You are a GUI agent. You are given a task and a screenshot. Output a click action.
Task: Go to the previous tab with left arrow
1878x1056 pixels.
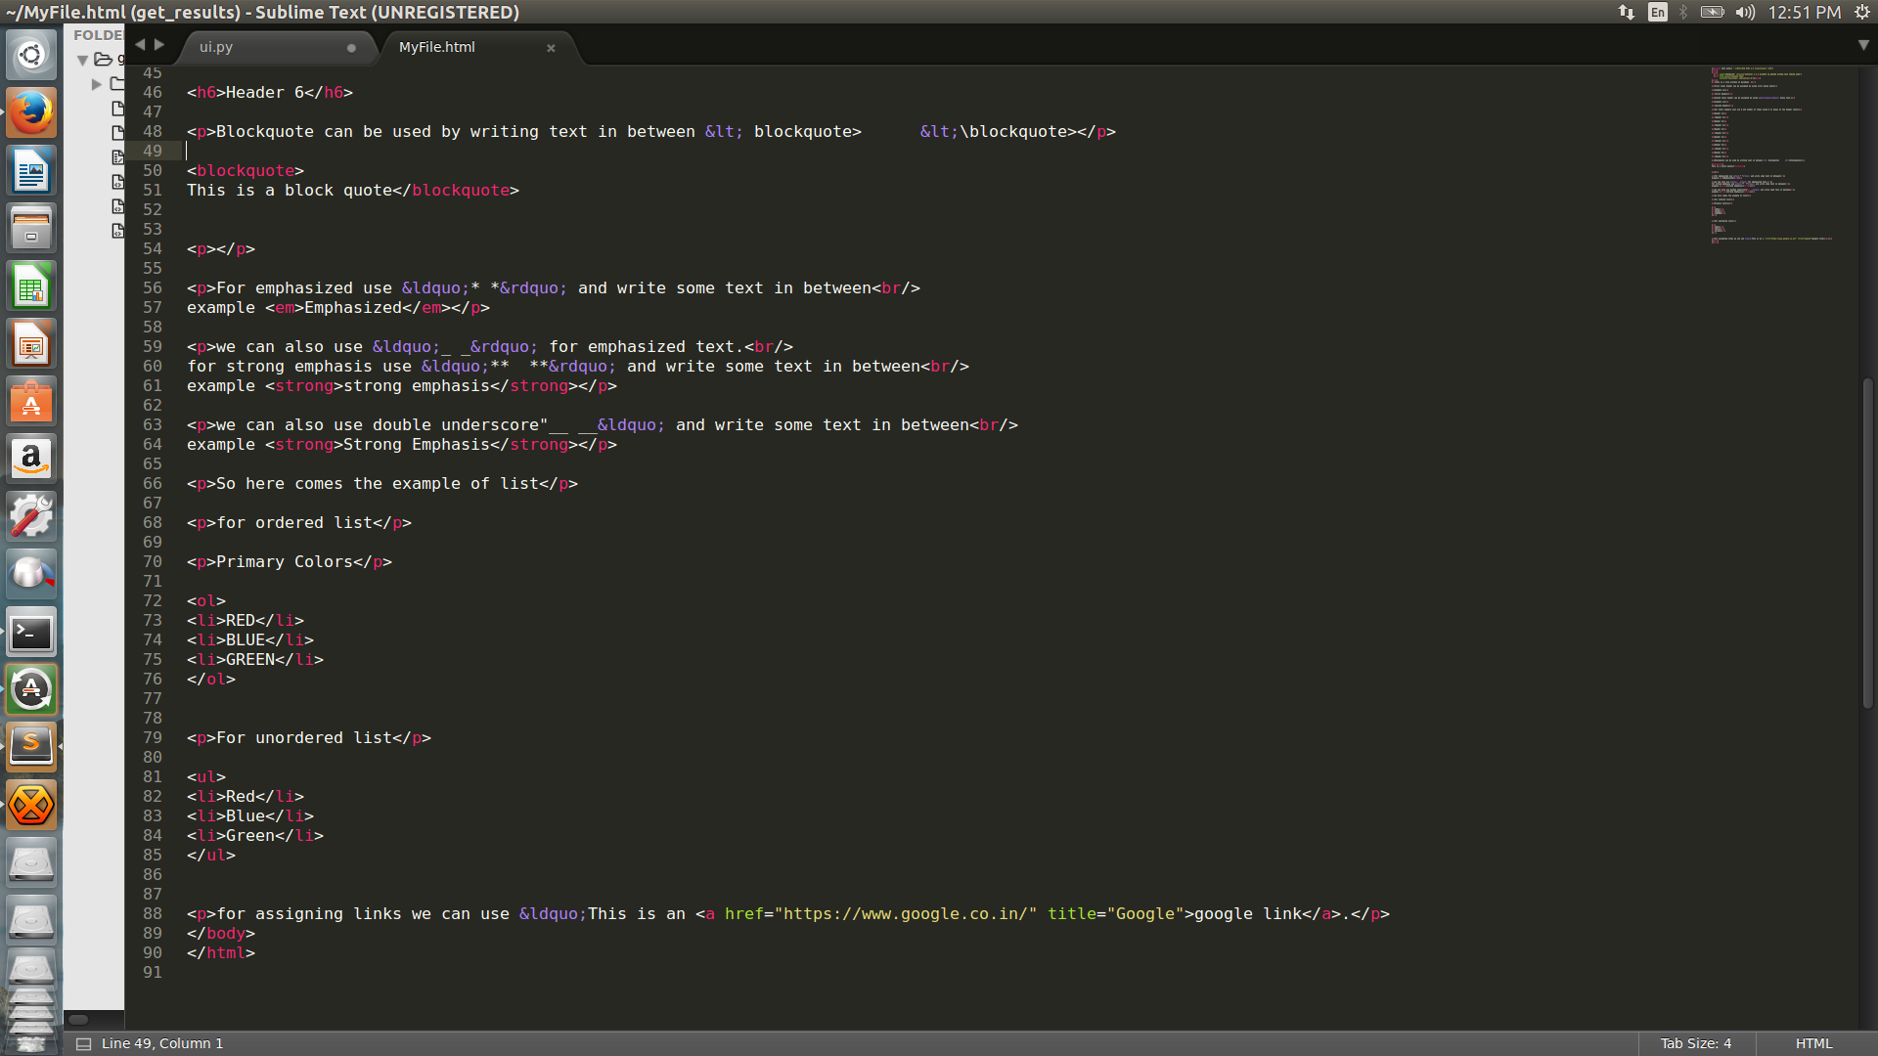pos(140,44)
